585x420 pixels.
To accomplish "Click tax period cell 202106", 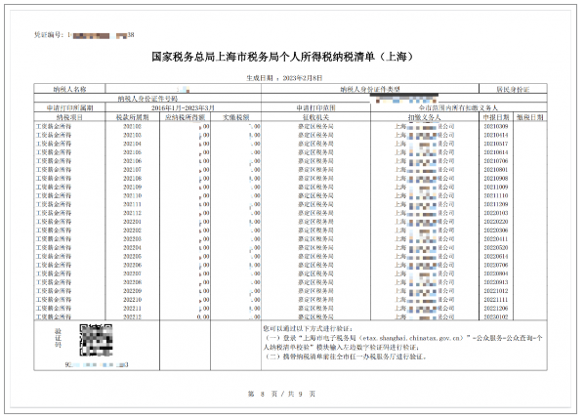I will click(x=133, y=161).
